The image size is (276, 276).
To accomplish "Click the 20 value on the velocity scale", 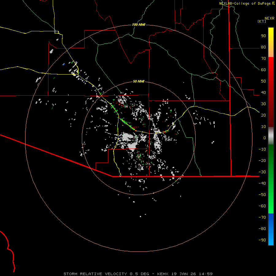I will pyautogui.click(x=263, y=115).
